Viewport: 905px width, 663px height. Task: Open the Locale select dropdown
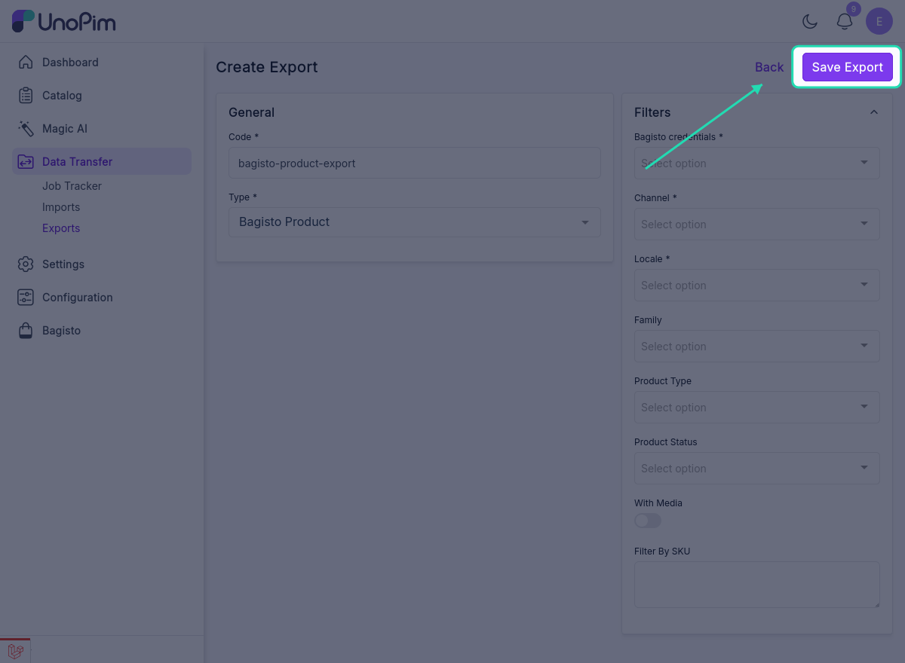point(757,285)
